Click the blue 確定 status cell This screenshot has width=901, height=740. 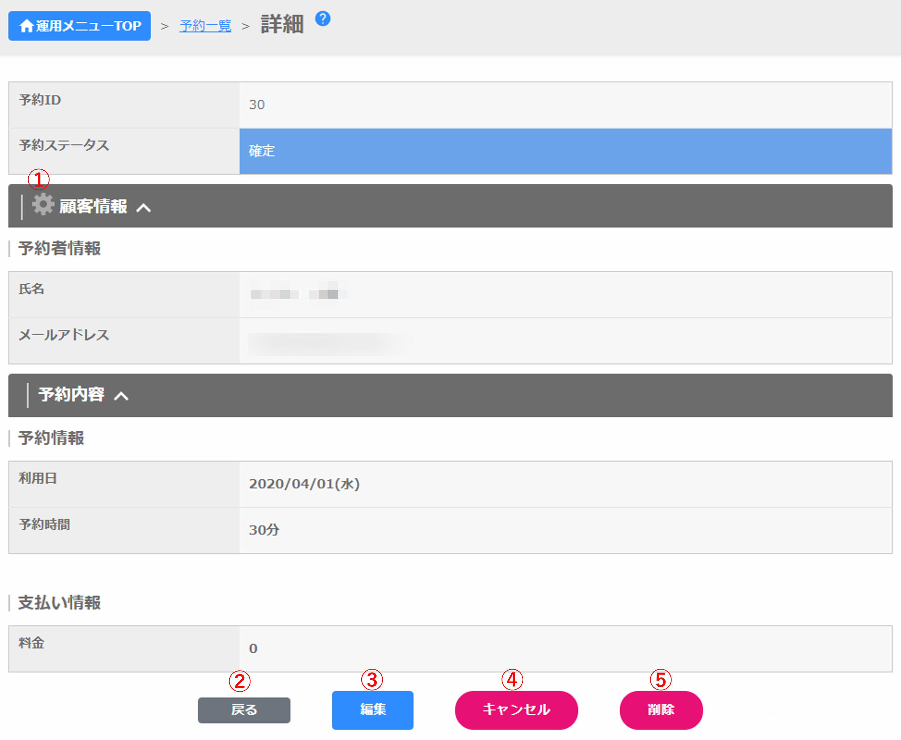pyautogui.click(x=565, y=151)
